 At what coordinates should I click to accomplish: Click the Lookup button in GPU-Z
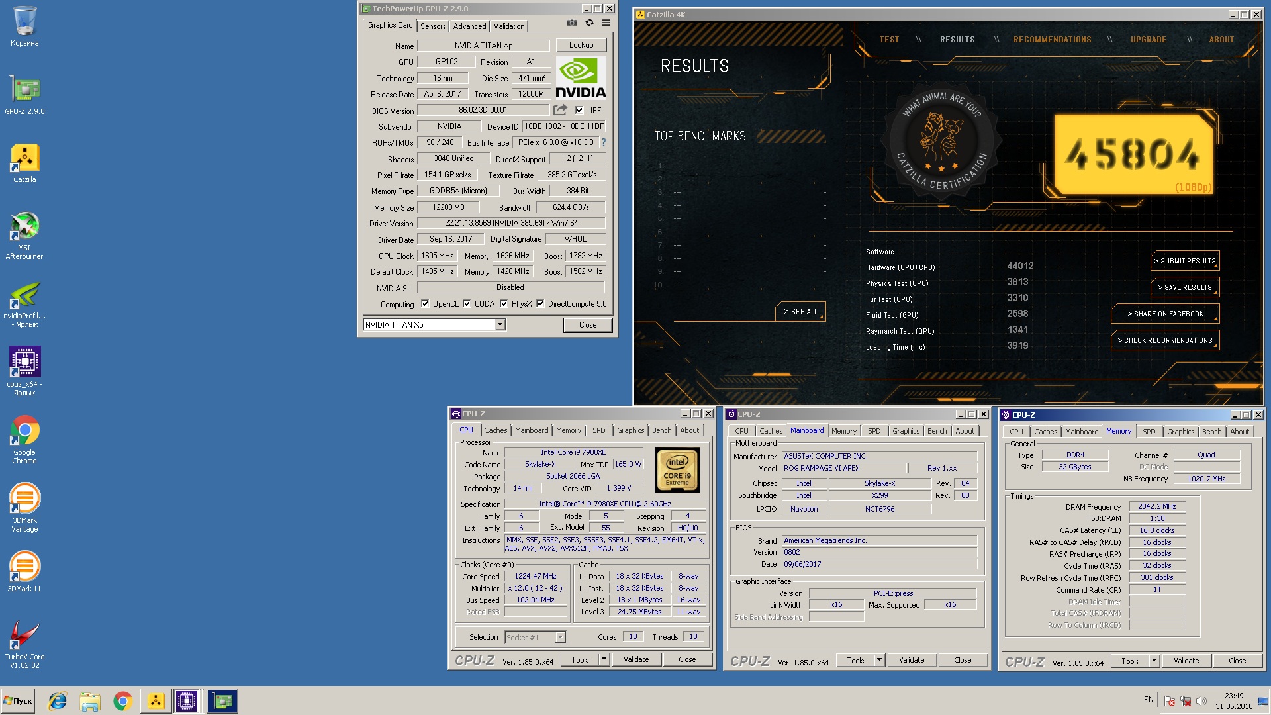581,45
